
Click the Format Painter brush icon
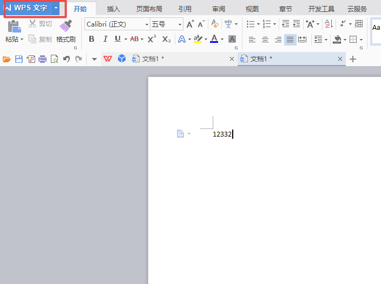pos(65,26)
